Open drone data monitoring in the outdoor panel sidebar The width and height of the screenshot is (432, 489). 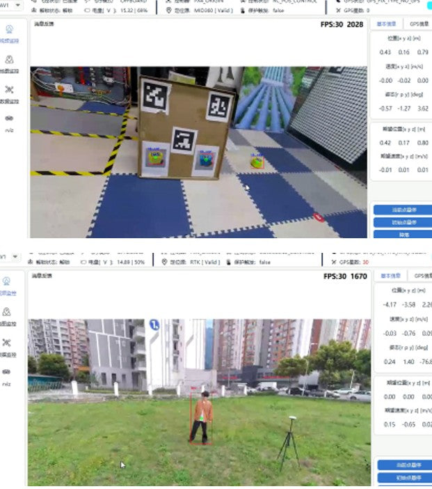(x=7, y=348)
